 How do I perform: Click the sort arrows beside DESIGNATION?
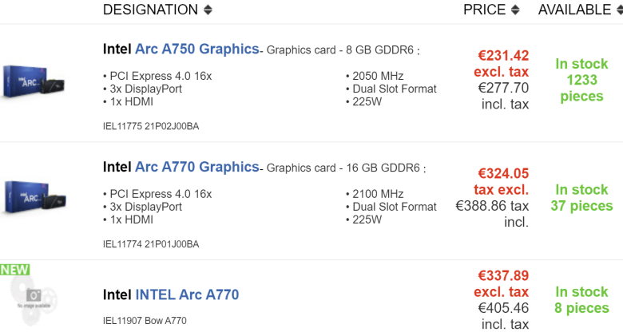pos(208,10)
